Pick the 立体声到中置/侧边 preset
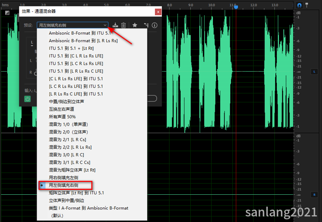 [x=66, y=200]
